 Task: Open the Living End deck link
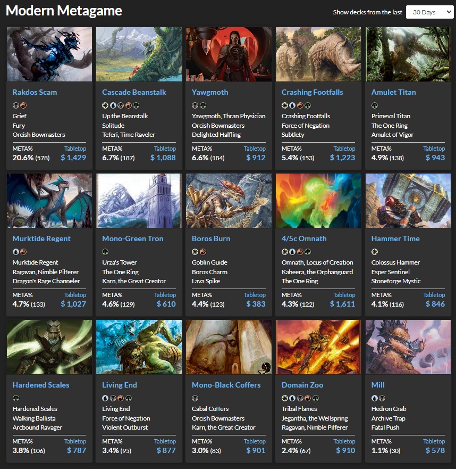click(x=120, y=385)
